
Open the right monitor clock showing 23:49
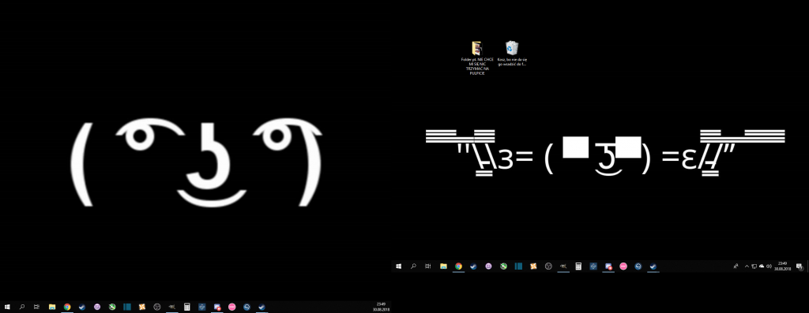click(x=783, y=266)
